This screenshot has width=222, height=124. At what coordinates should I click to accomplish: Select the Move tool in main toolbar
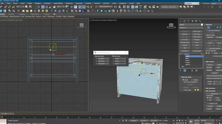point(43,7)
